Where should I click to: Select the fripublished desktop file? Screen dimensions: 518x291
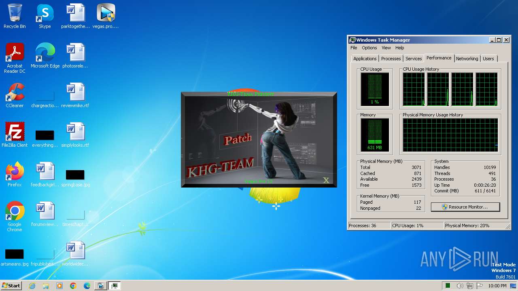45,258
